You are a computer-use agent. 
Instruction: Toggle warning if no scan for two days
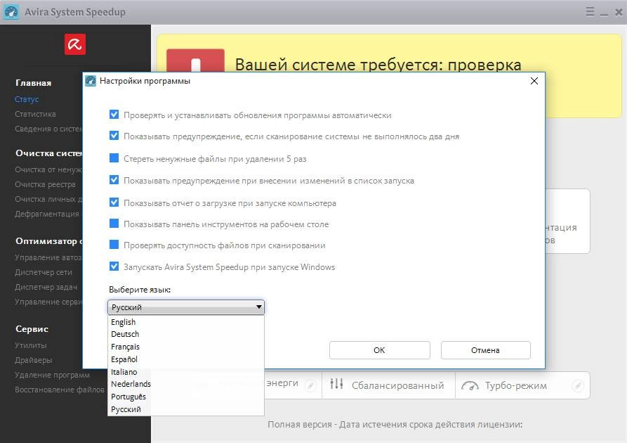(x=114, y=136)
